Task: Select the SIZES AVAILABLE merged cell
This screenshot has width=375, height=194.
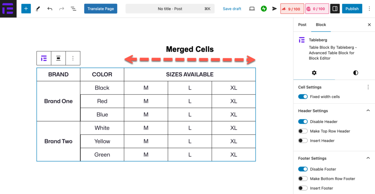Action: (x=190, y=74)
